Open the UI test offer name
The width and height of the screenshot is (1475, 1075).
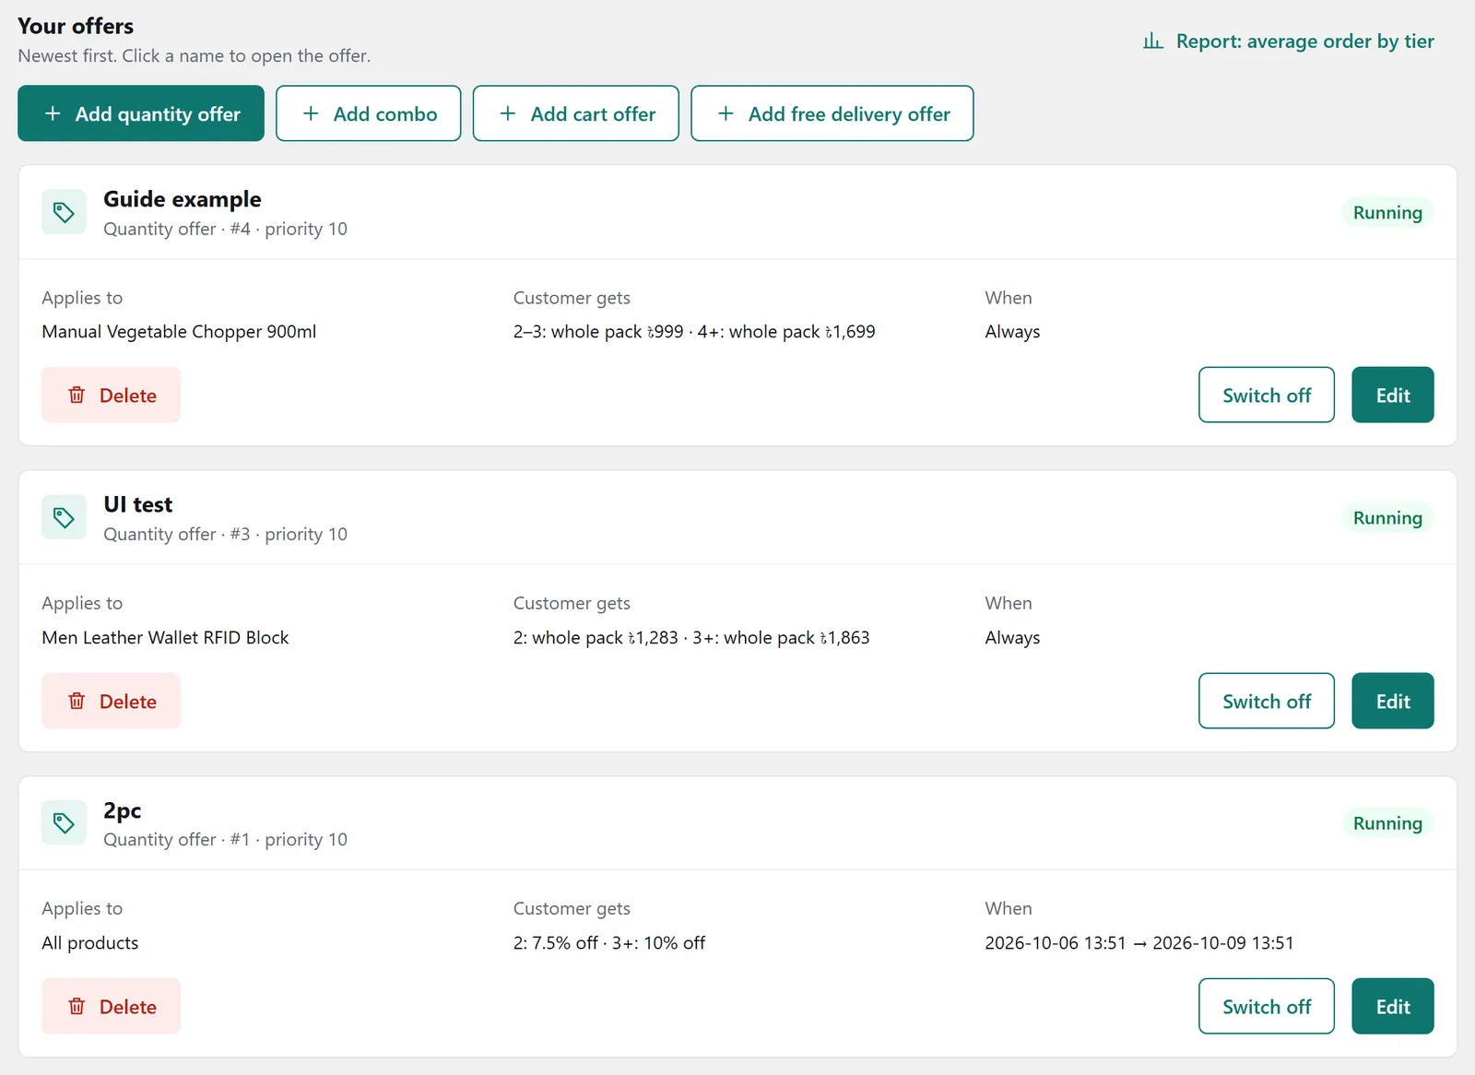pyautogui.click(x=138, y=504)
